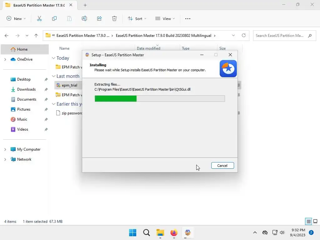The width and height of the screenshot is (320, 240).
Task: Click the search magnifier icon
Action: pos(310,36)
